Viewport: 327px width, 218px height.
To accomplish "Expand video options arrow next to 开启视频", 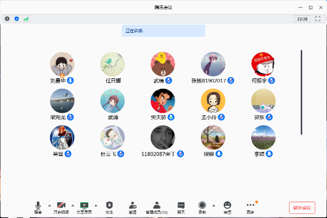I will coord(72,206).
